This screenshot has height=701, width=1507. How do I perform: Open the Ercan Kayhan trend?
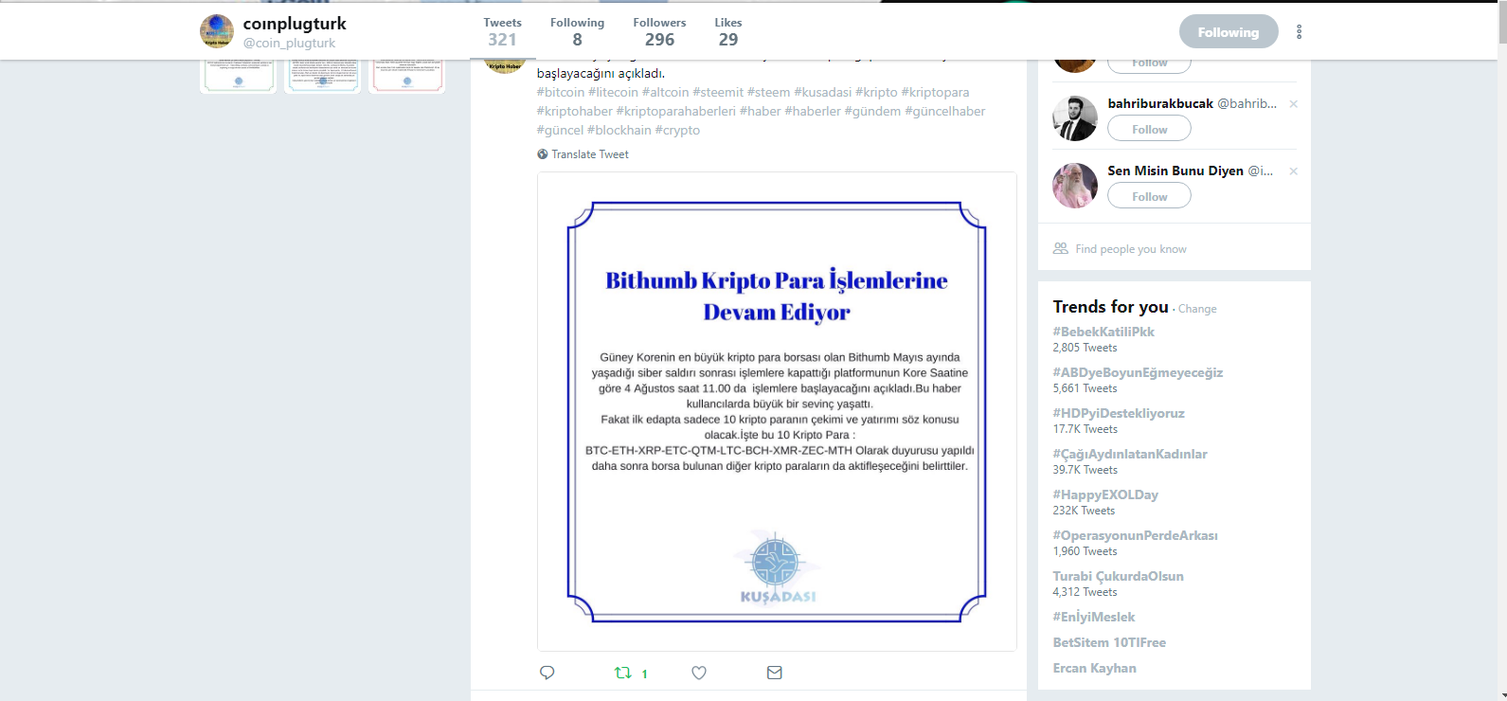point(1094,668)
